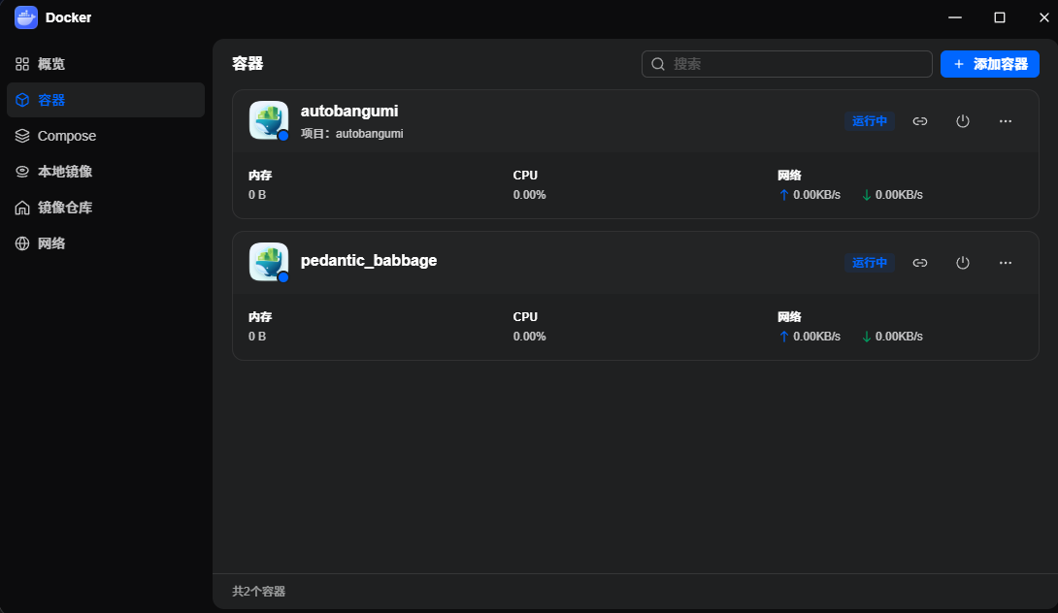Click the 共2个容器 footer text
Image resolution: width=1058 pixels, height=613 pixels.
click(x=259, y=592)
